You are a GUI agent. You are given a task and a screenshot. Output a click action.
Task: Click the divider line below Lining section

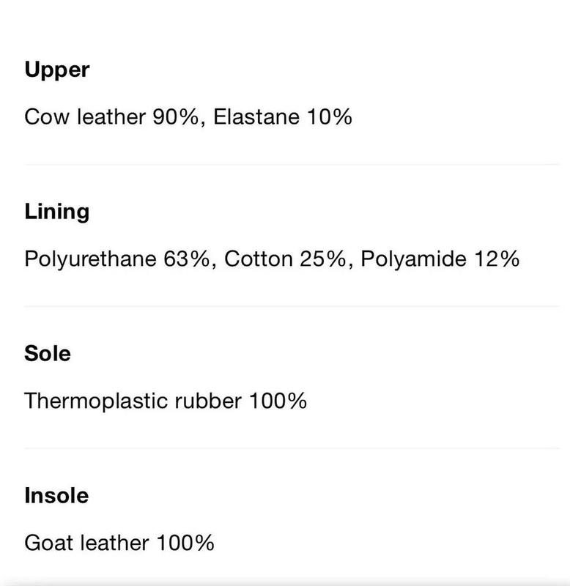(x=292, y=306)
